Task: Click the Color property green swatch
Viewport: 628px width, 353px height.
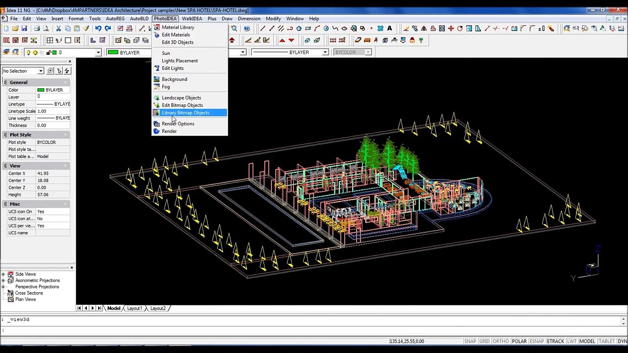Action: coord(41,90)
